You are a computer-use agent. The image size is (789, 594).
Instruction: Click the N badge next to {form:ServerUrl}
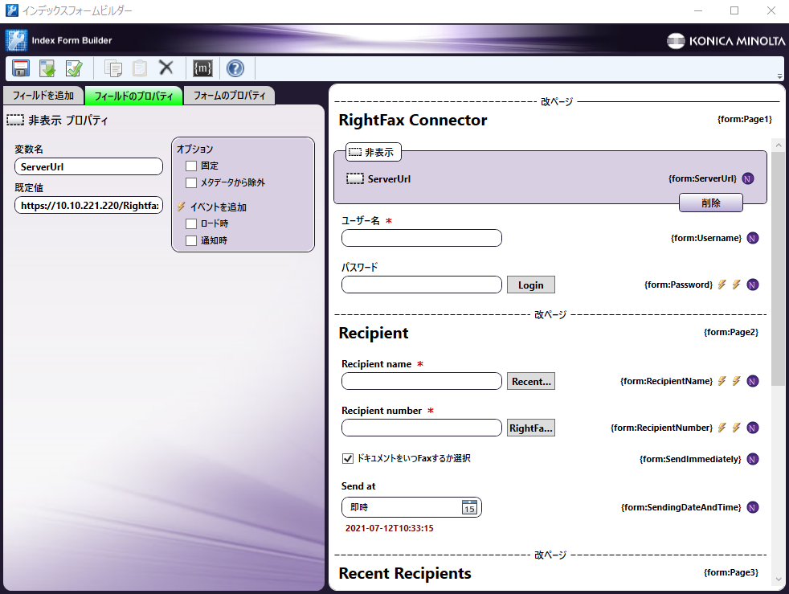tap(748, 178)
